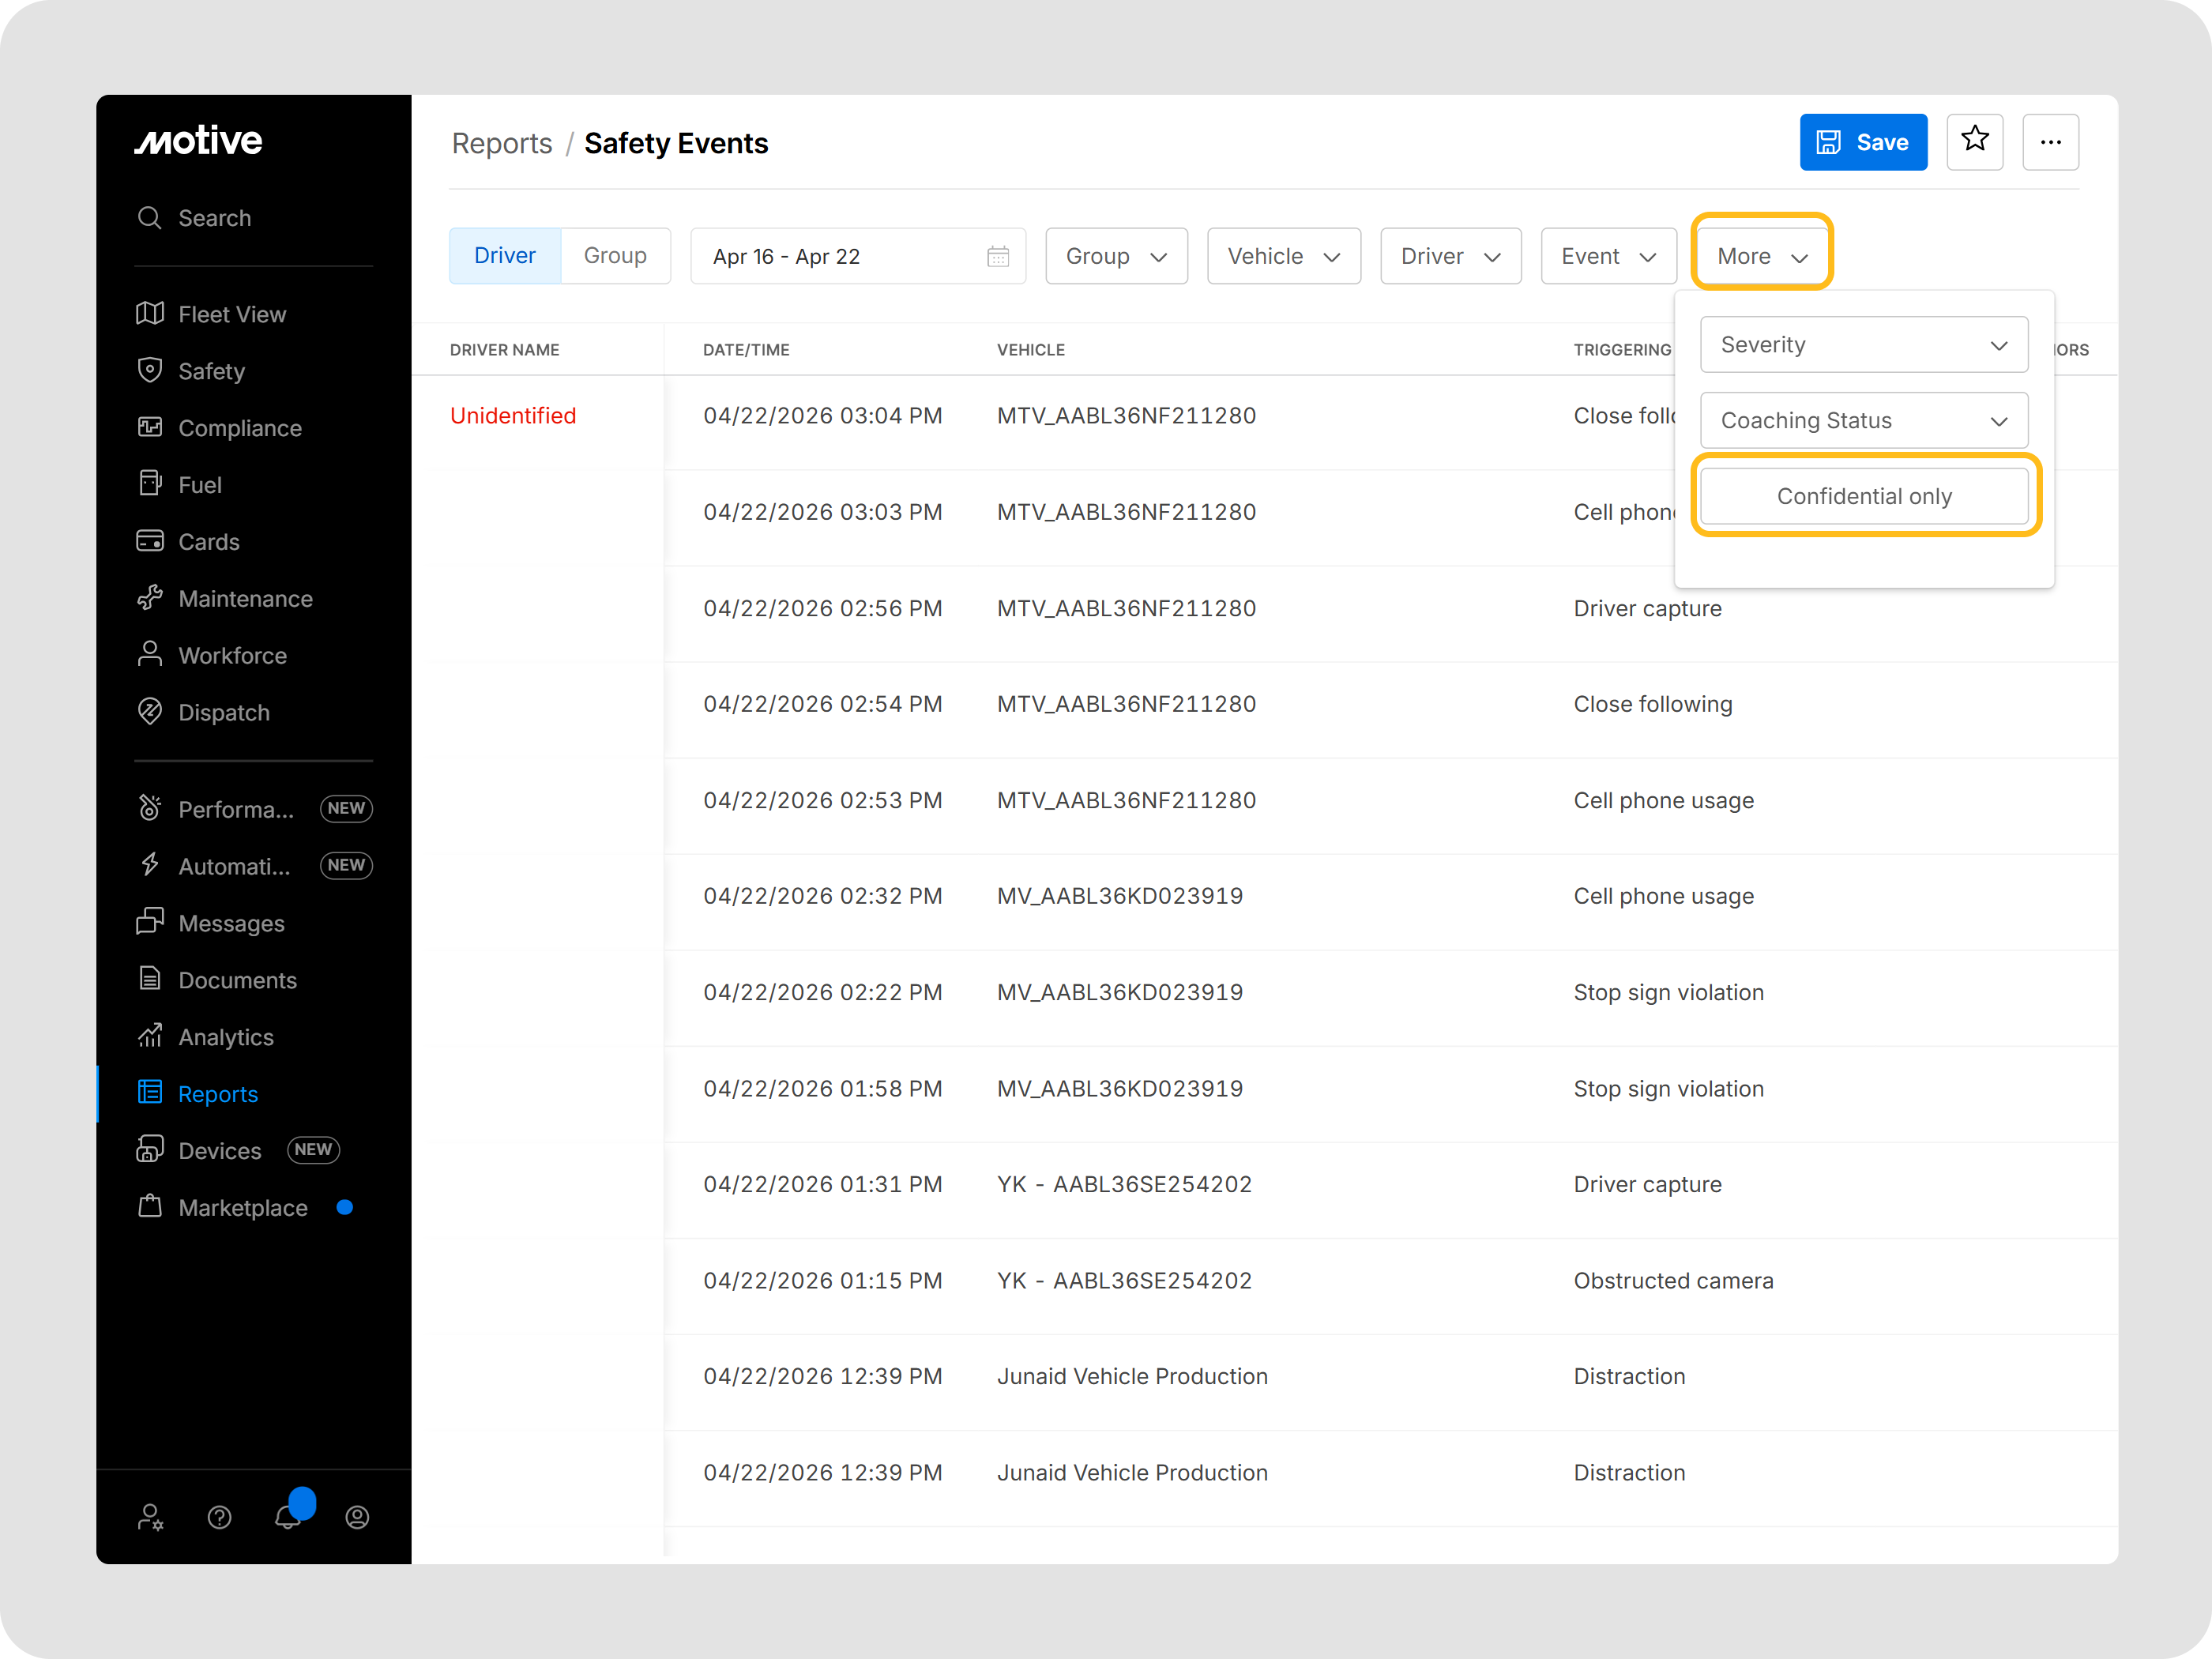Expand the Coaching Status dropdown
Screen dimensions: 2212x1659
coord(1863,420)
